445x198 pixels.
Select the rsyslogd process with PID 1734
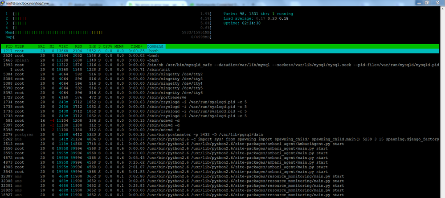220,102
